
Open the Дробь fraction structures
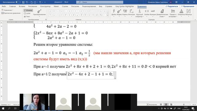point(114,13)
